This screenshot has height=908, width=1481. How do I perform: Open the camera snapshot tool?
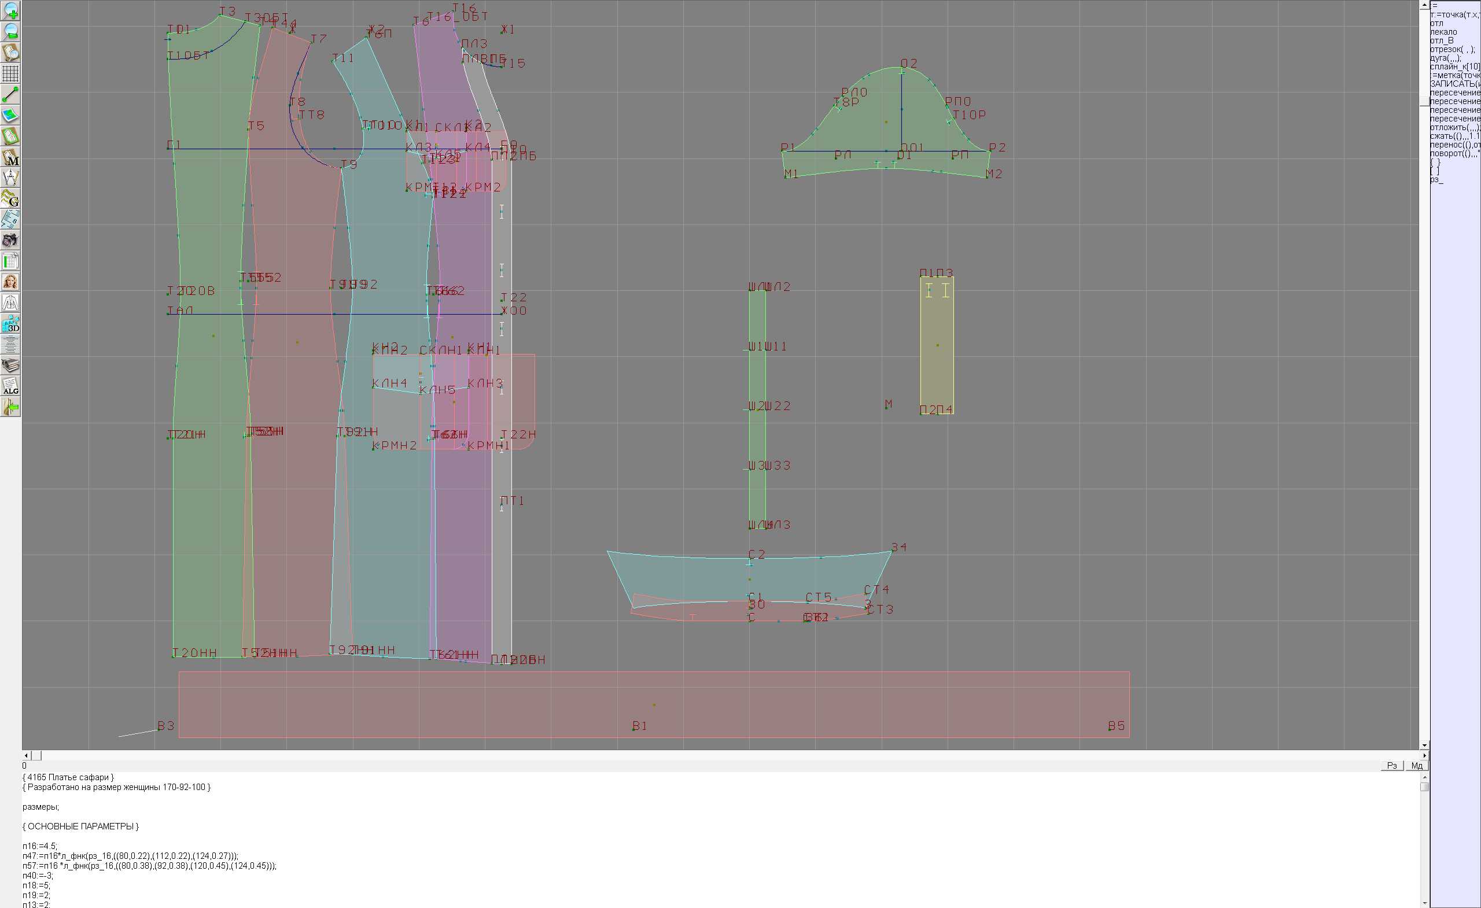point(10,241)
